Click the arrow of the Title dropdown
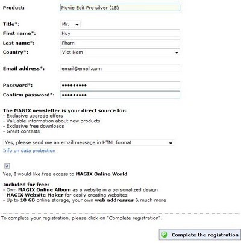Viewport: 241px width, 243px height. [77, 25]
